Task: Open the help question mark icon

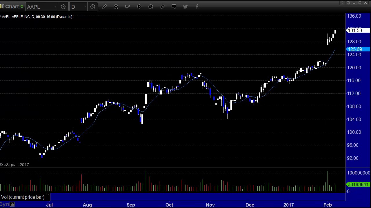Action: pos(342,3)
